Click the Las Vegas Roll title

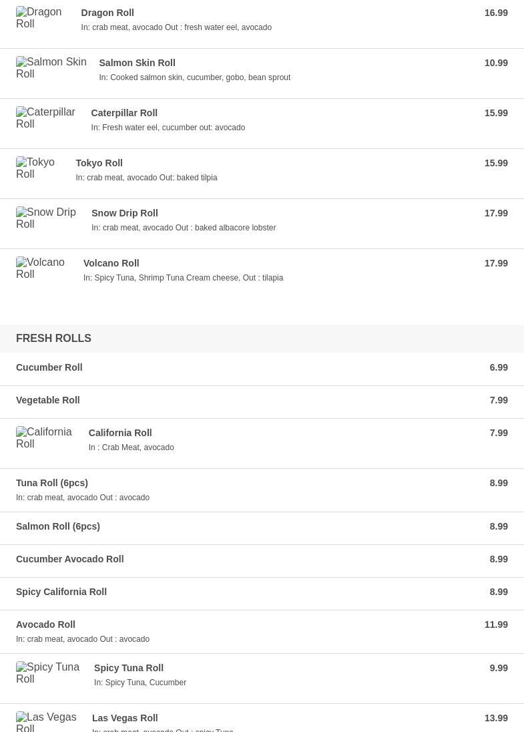pos(125,718)
